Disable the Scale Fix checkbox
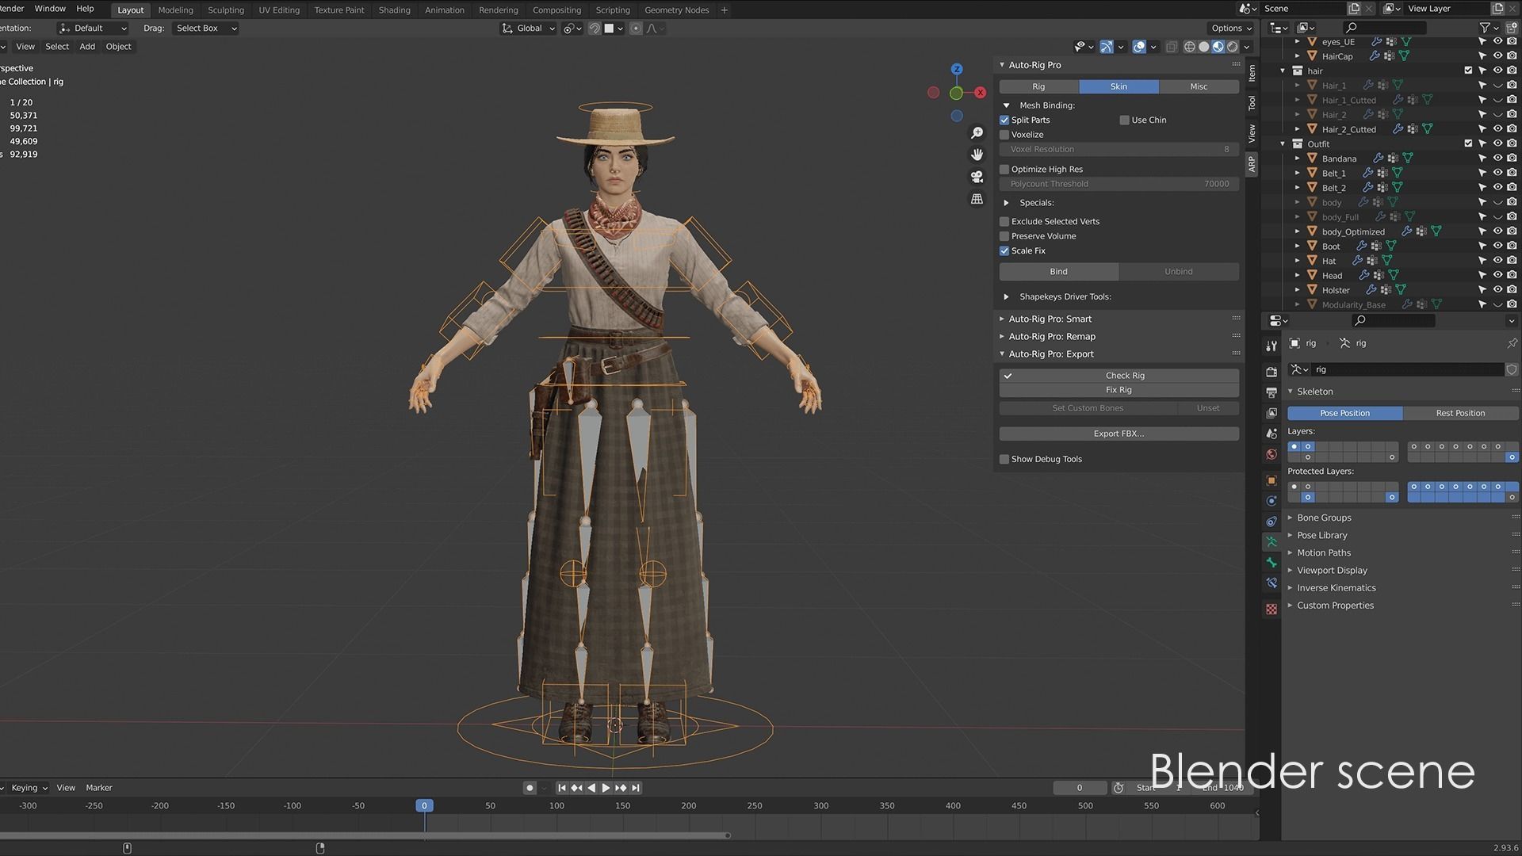 (1004, 251)
